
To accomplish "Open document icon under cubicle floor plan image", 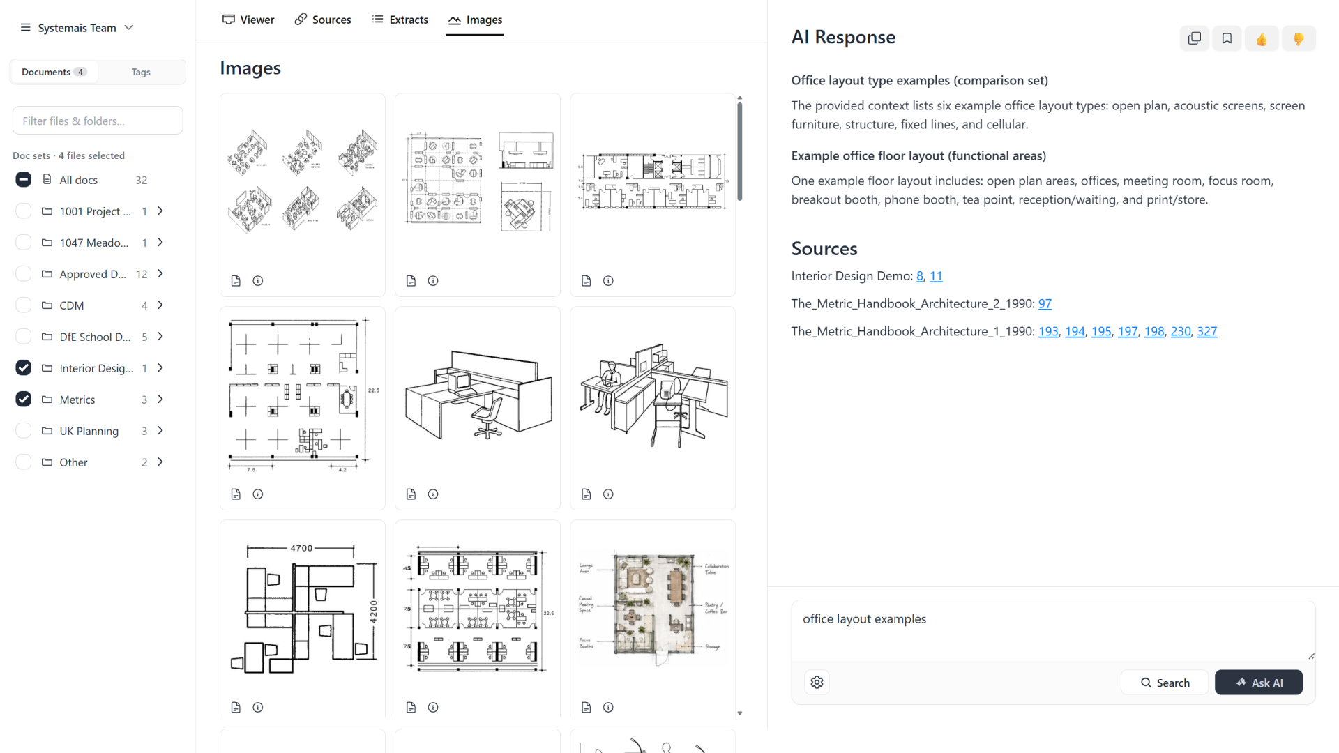I will pyautogui.click(x=411, y=281).
